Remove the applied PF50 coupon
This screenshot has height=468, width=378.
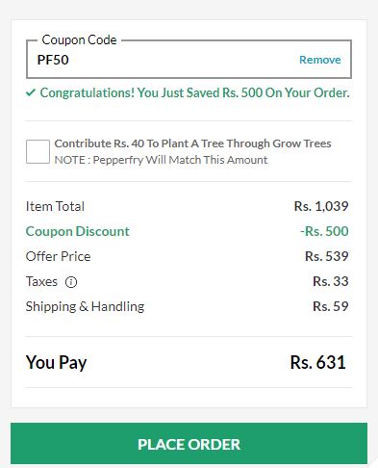point(319,60)
